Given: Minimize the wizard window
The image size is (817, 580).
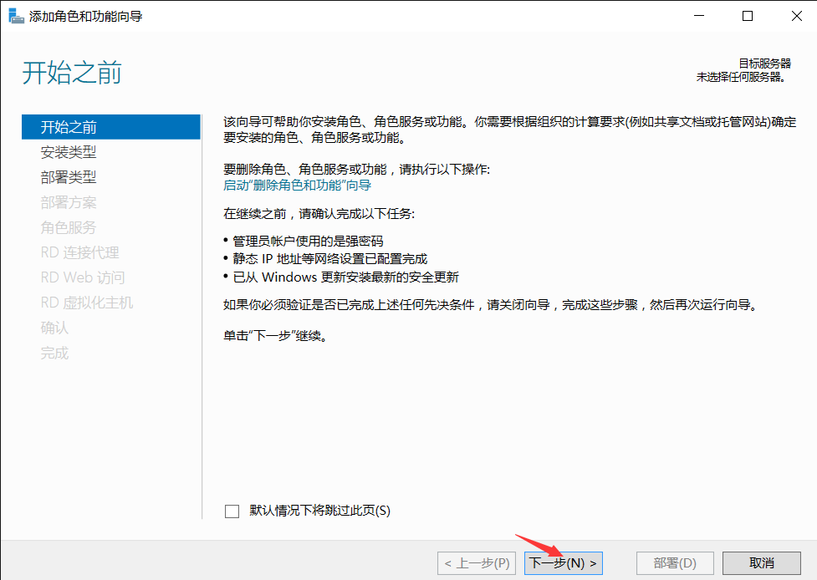Looking at the screenshot, I should point(699,16).
